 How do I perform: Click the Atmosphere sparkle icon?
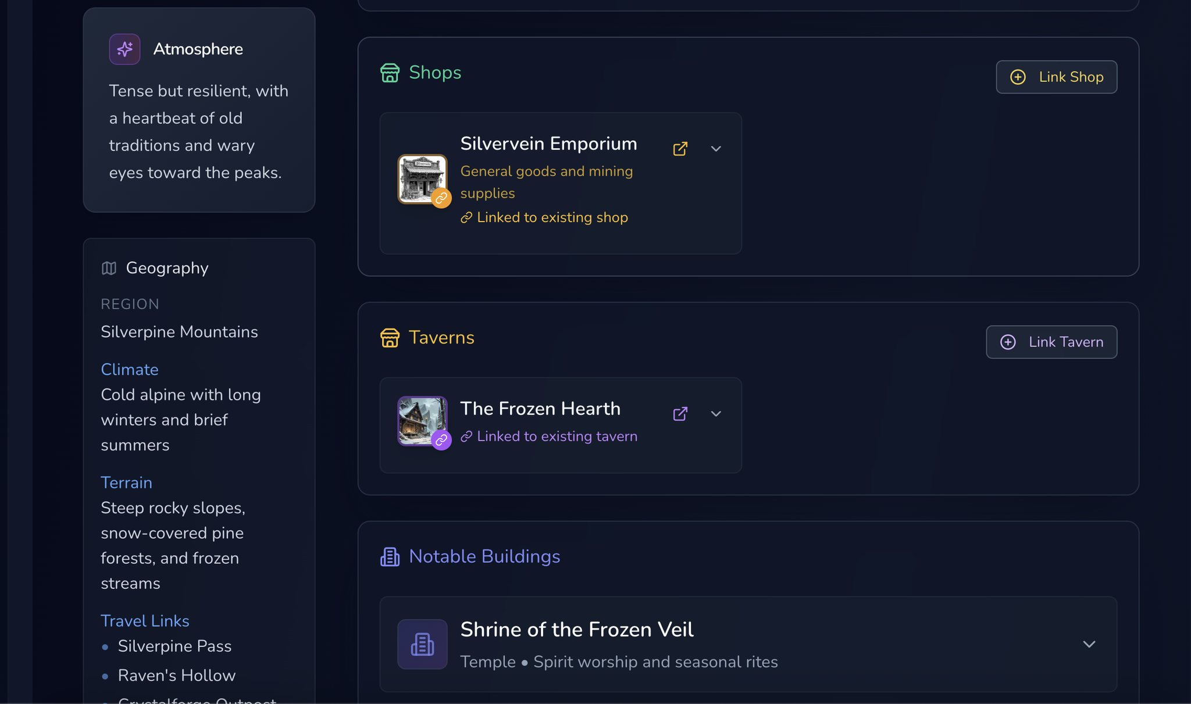coord(124,49)
